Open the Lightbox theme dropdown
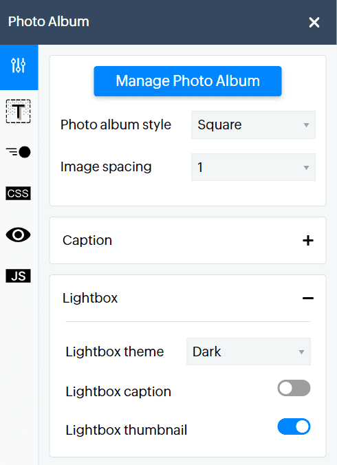 [248, 352]
